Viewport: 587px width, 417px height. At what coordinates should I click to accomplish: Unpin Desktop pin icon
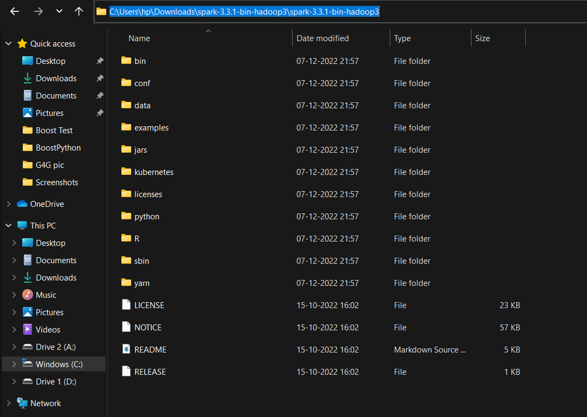(x=100, y=61)
